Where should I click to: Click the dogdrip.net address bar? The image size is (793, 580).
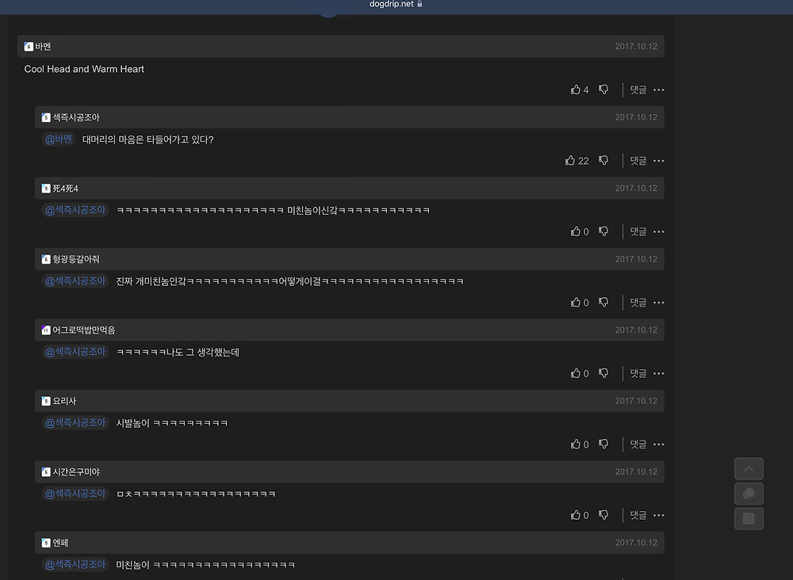[396, 4]
